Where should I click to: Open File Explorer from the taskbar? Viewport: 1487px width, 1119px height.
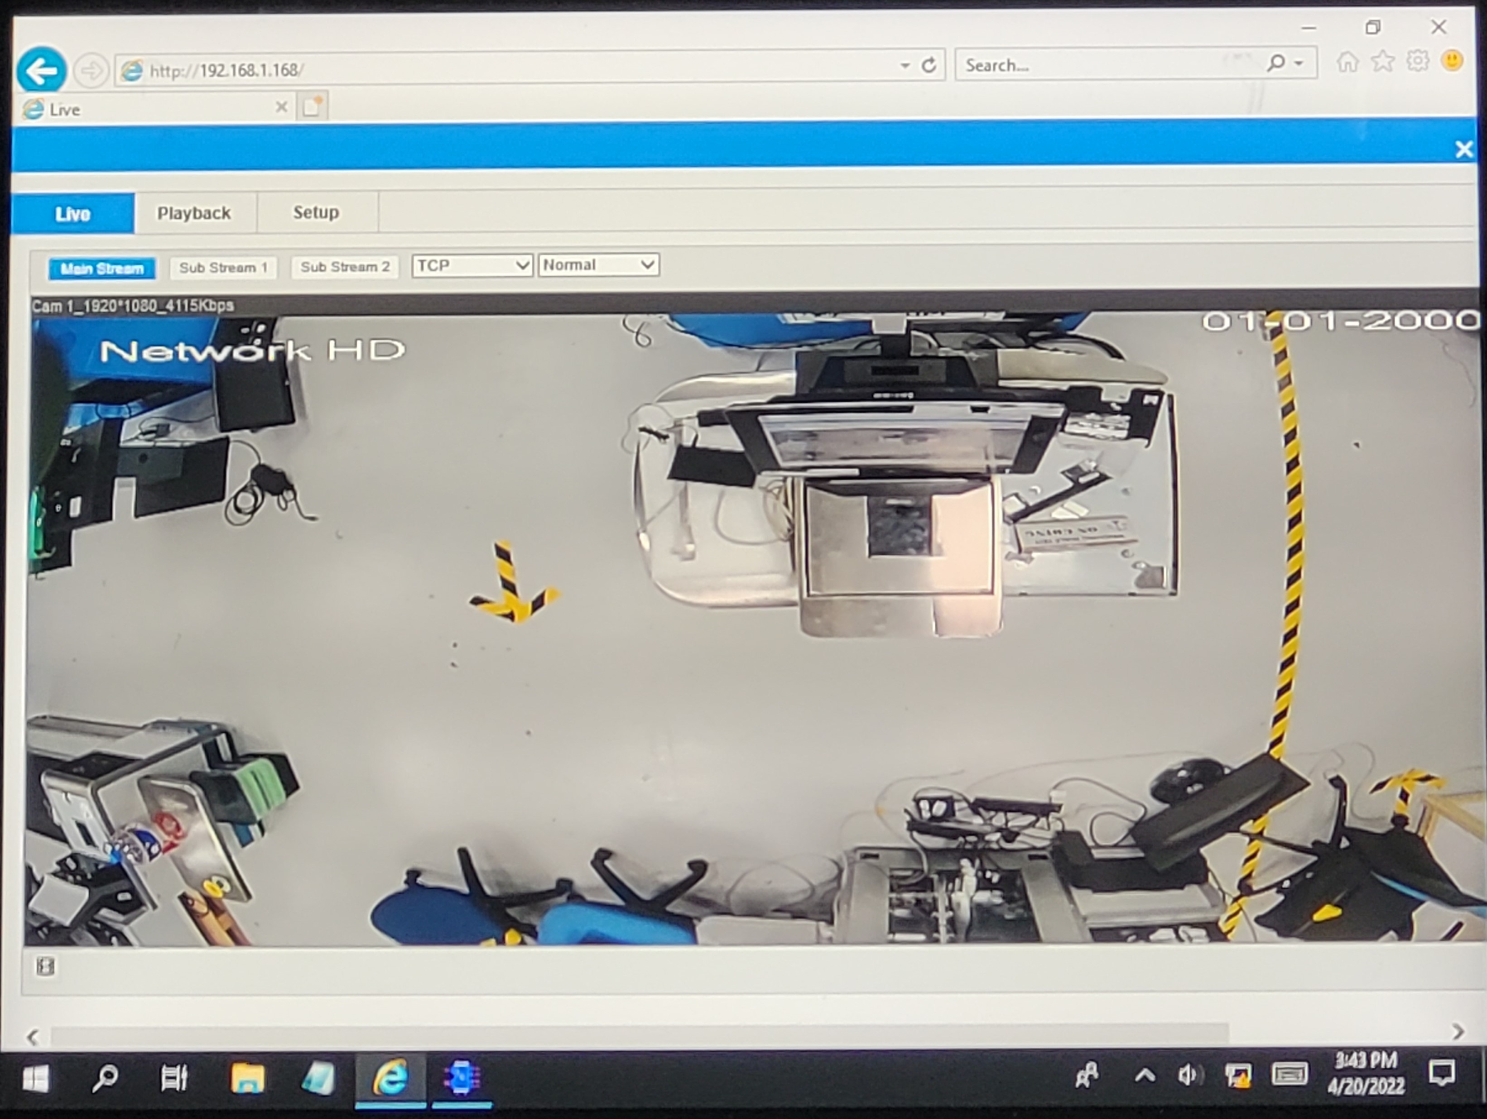pyautogui.click(x=247, y=1079)
